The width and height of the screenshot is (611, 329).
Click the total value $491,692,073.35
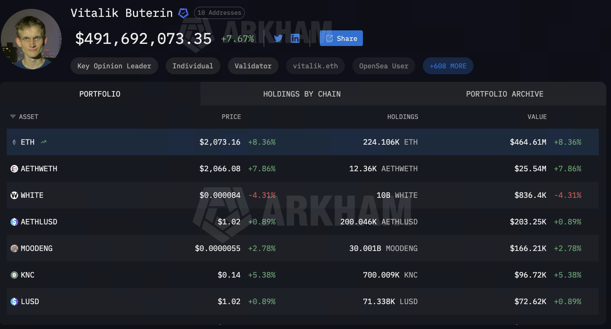(x=143, y=38)
